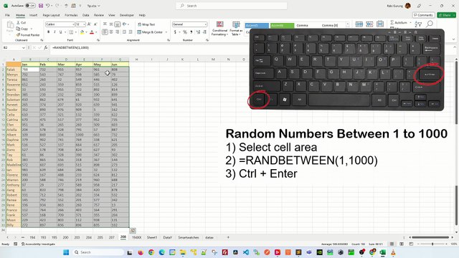Click Accessibility: Investigate in status bar
The width and height of the screenshot is (459, 258).
[x=38, y=244]
